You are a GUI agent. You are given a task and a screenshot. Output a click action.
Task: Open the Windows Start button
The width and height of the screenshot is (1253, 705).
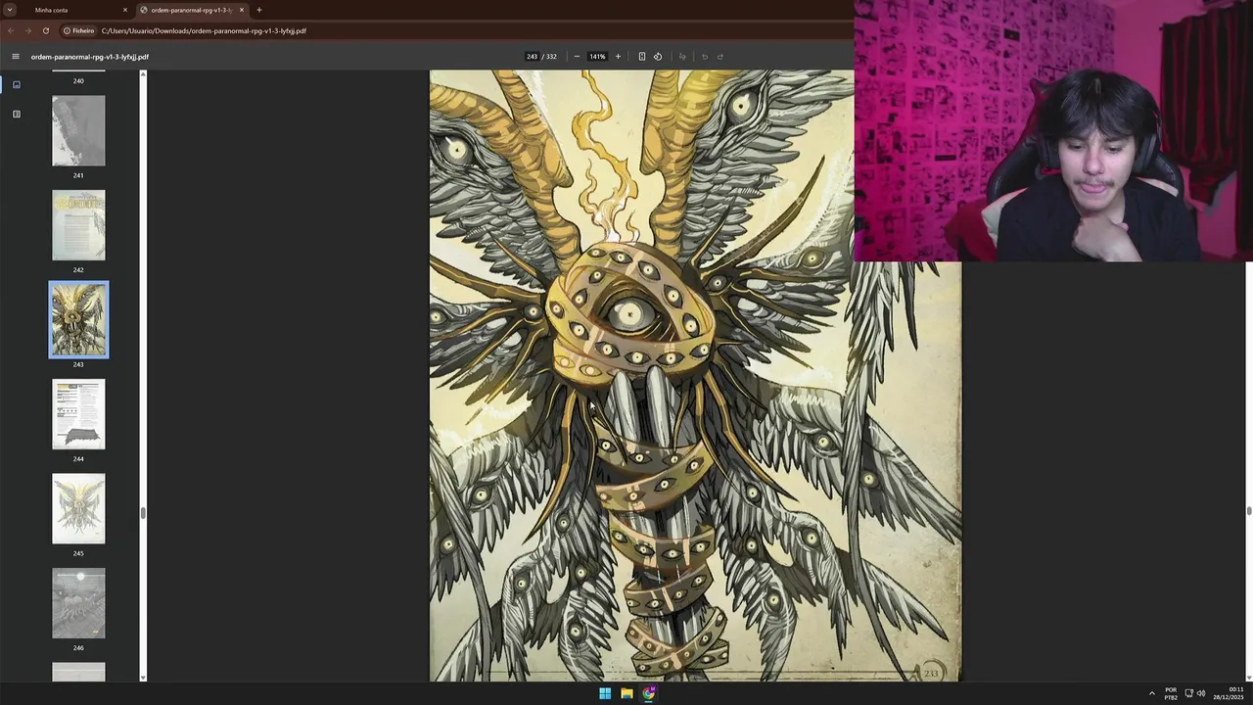tap(605, 693)
